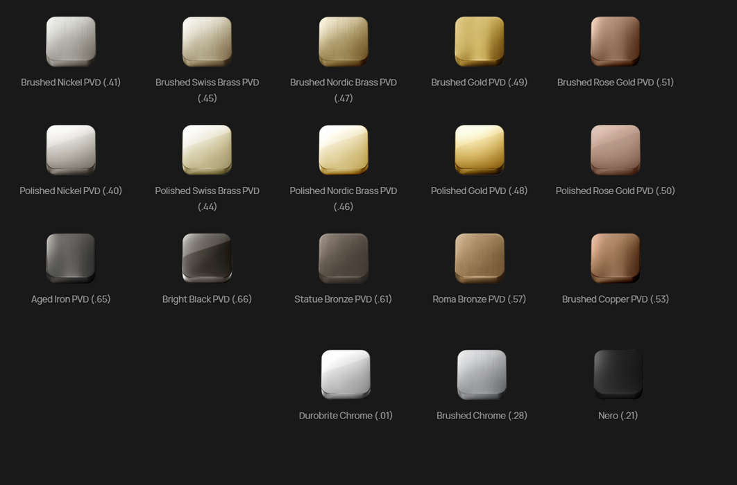The image size is (737, 485).
Task: Select the Brushed Copper PVD swatch
Action: click(x=616, y=258)
